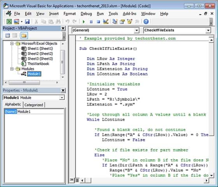Click the View Microsoft Excel toolbar icon

9,21
